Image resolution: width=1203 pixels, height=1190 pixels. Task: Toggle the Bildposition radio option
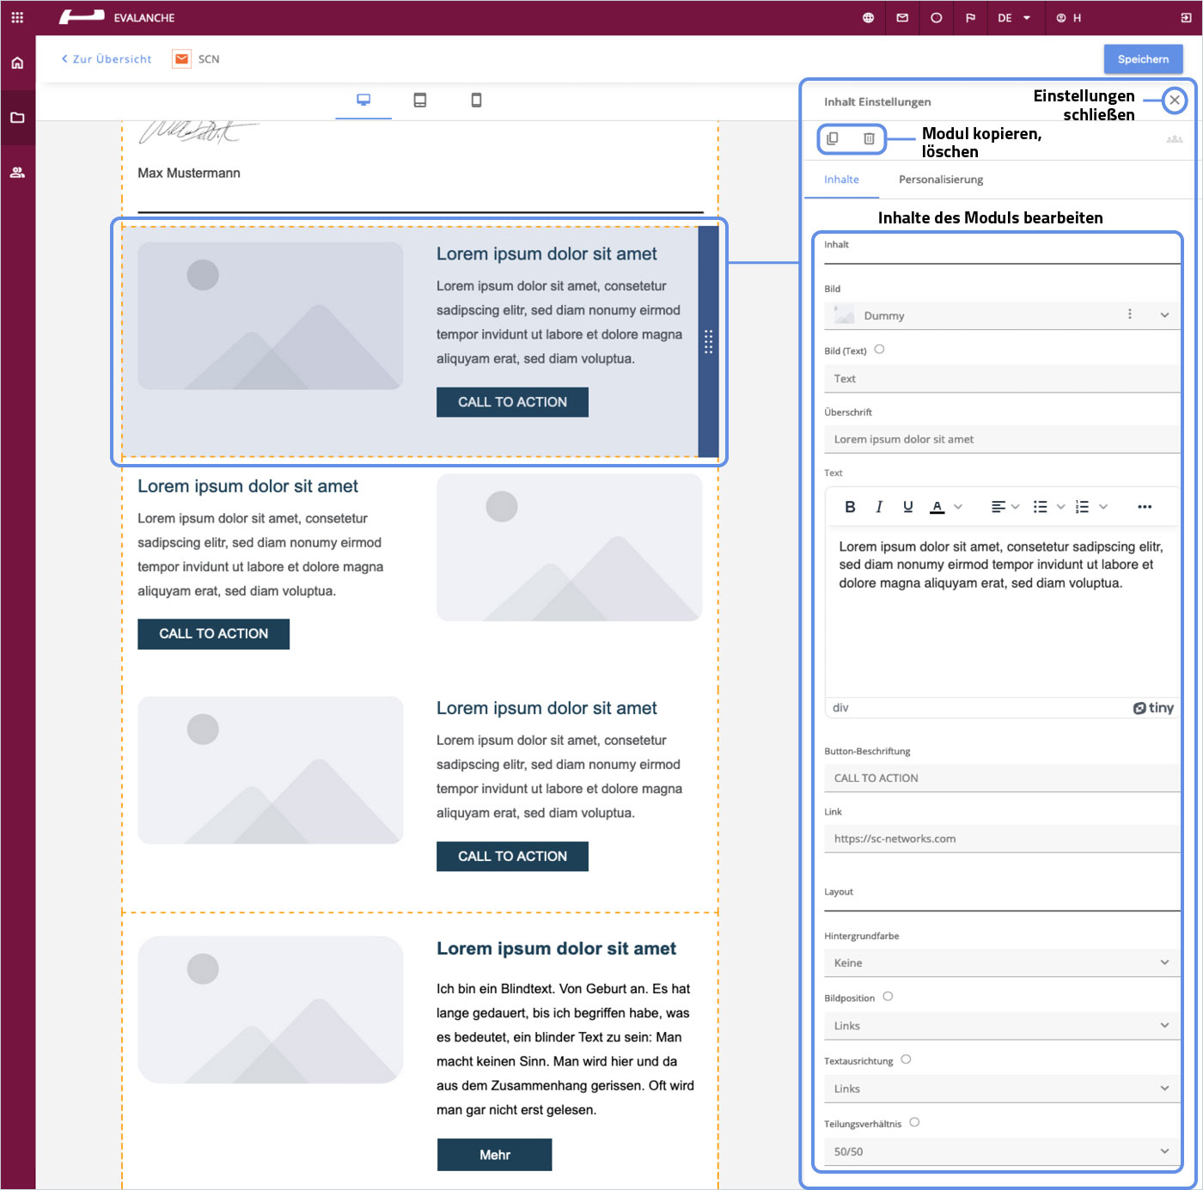888,997
